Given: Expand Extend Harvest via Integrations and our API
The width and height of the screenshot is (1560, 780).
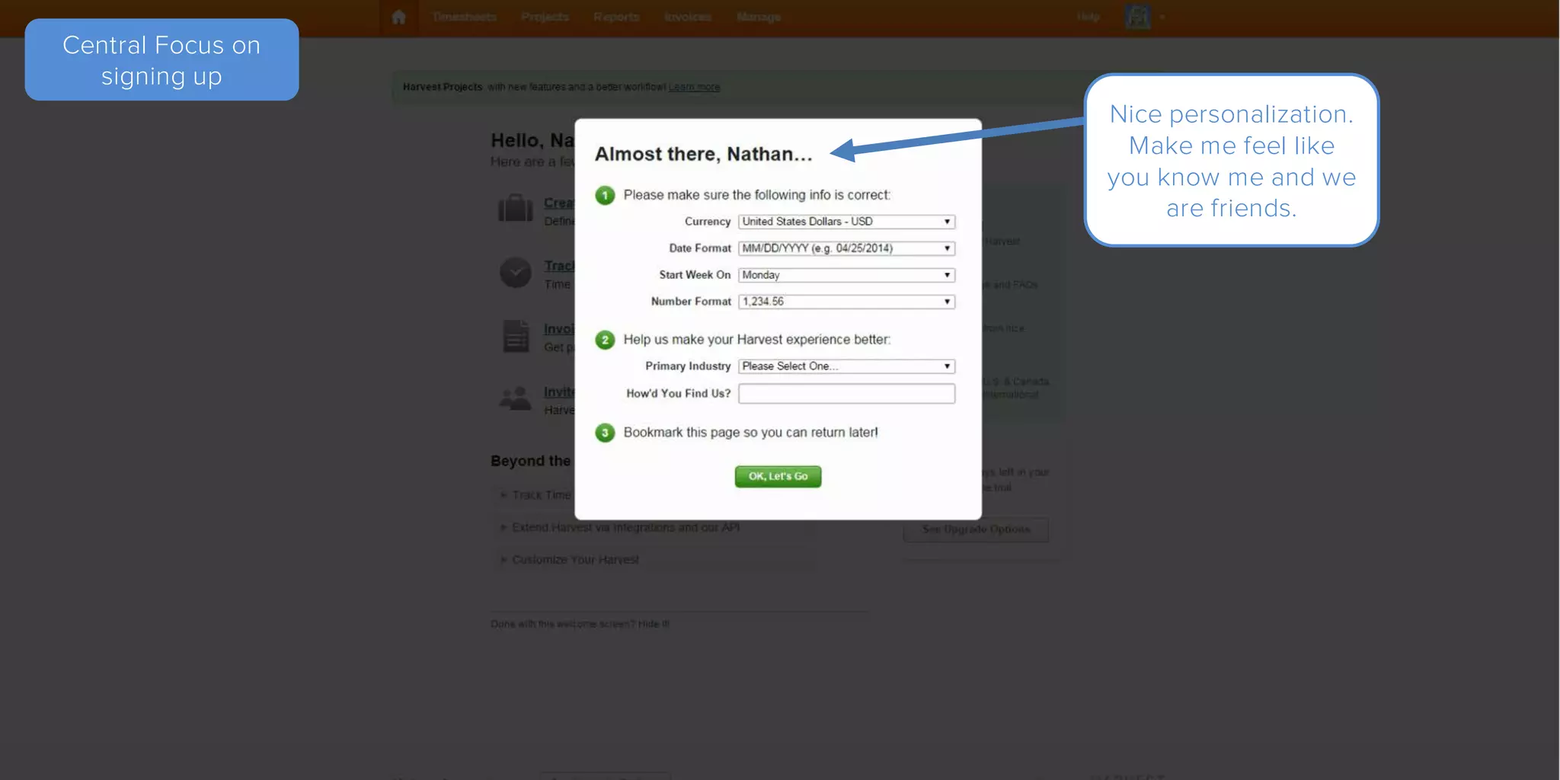Looking at the screenshot, I should coord(625,527).
